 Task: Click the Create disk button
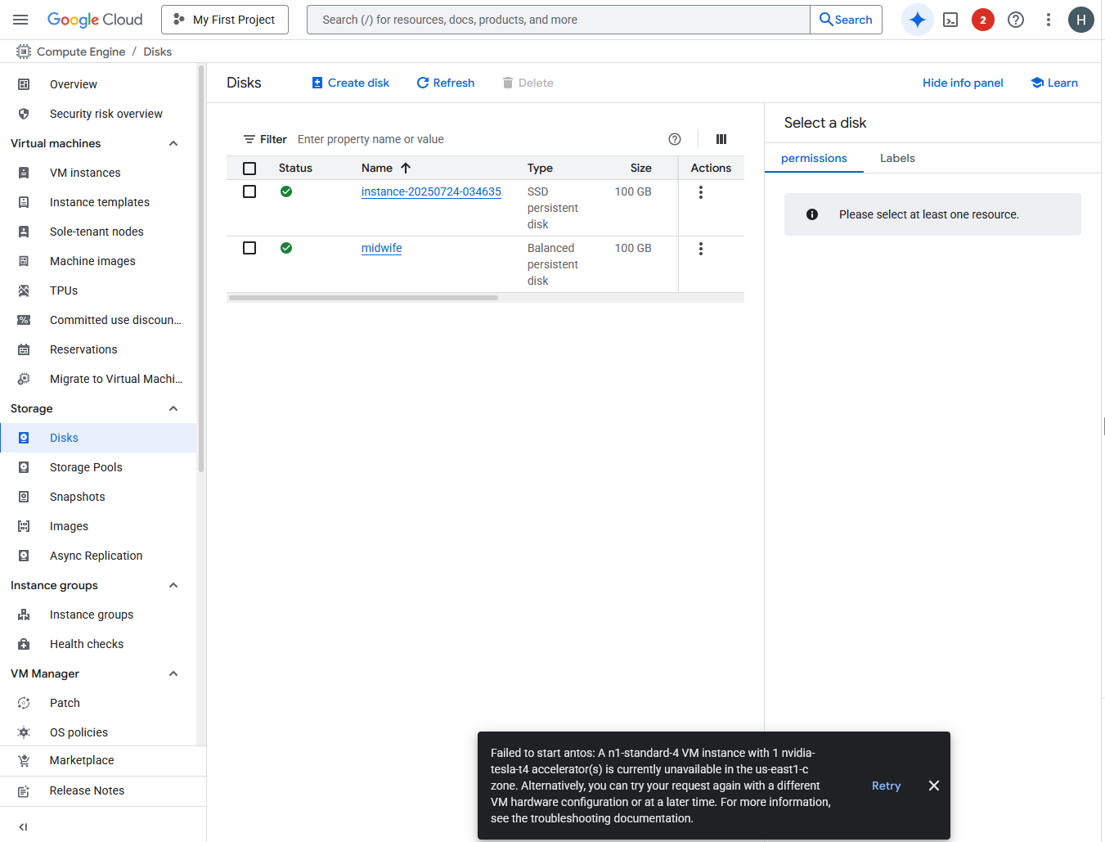click(x=350, y=83)
